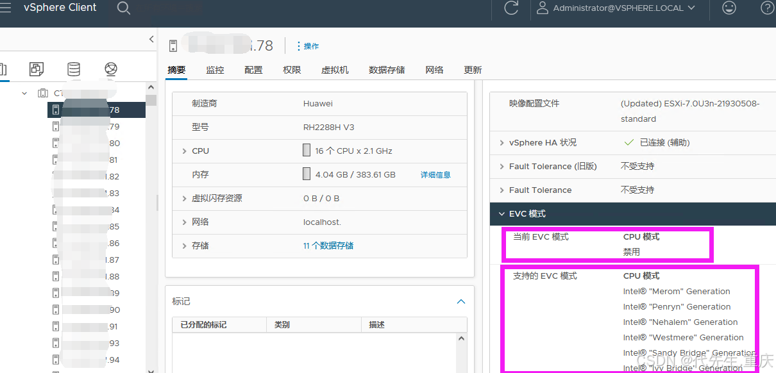Open the 虚拟机 tab
Image resolution: width=776 pixels, height=373 pixels.
[x=335, y=70]
